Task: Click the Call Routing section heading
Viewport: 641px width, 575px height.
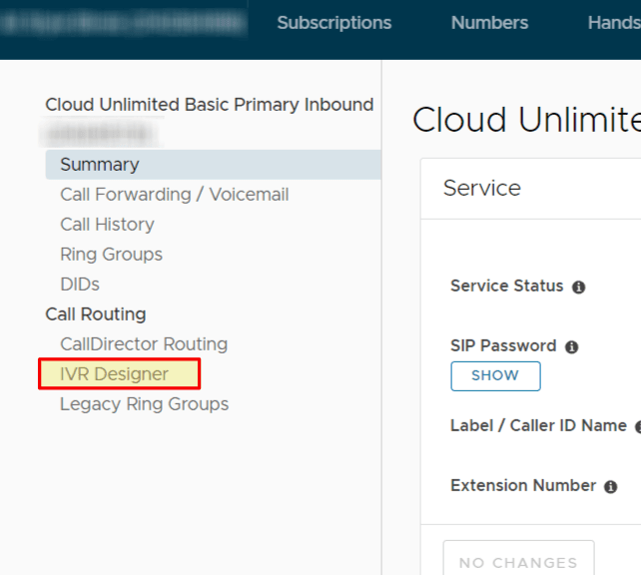Action: 96,314
